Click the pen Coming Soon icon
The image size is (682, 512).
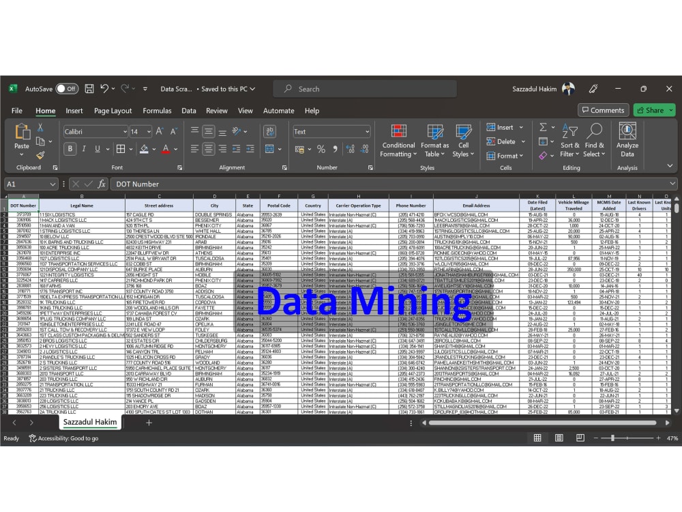pos(593,89)
